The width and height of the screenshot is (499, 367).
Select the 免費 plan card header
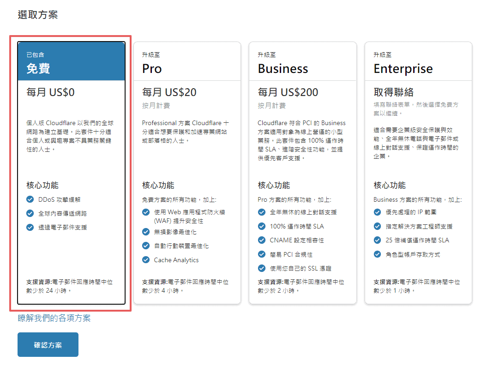pyautogui.click(x=71, y=61)
